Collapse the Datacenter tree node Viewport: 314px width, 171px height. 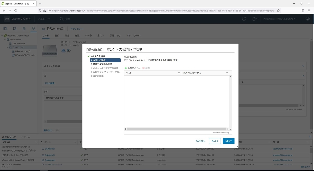tap(5, 40)
